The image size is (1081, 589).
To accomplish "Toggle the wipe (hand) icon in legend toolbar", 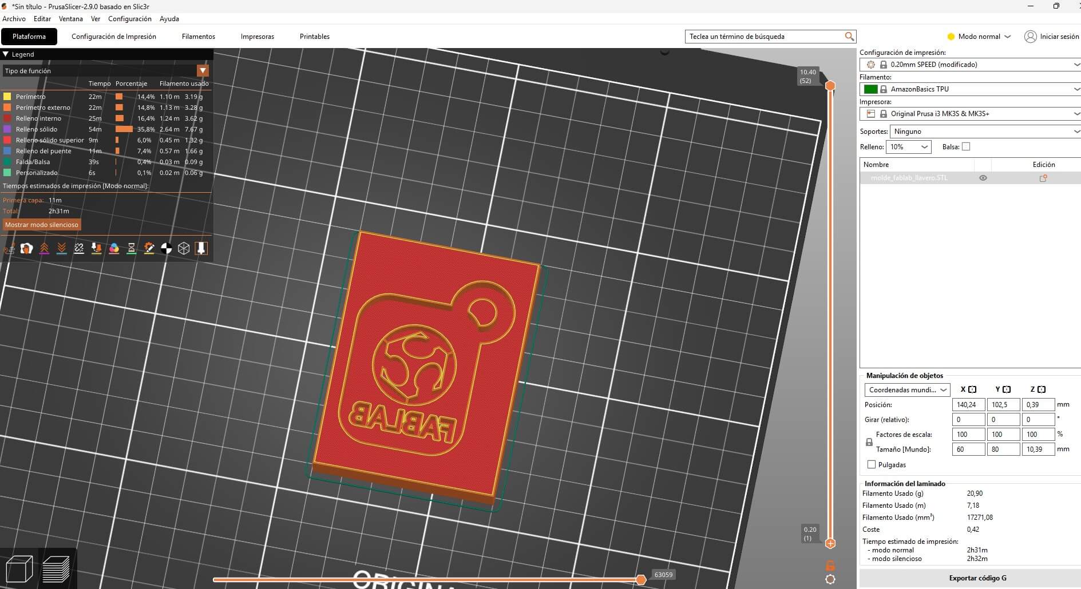I will tap(26, 248).
